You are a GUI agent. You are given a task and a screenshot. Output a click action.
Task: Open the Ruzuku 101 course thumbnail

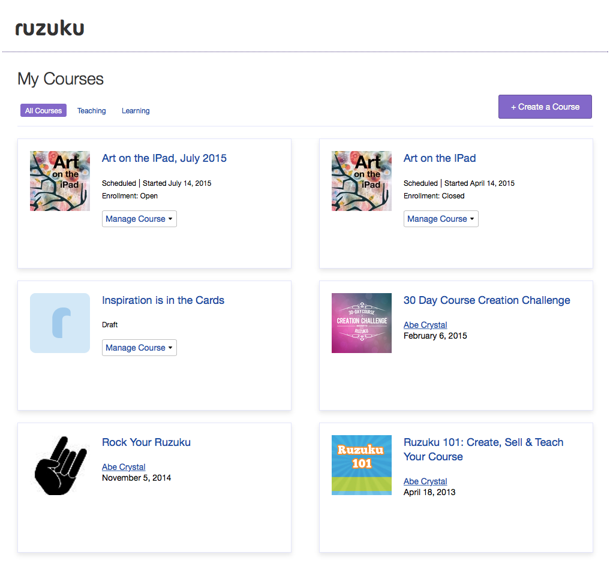362,465
